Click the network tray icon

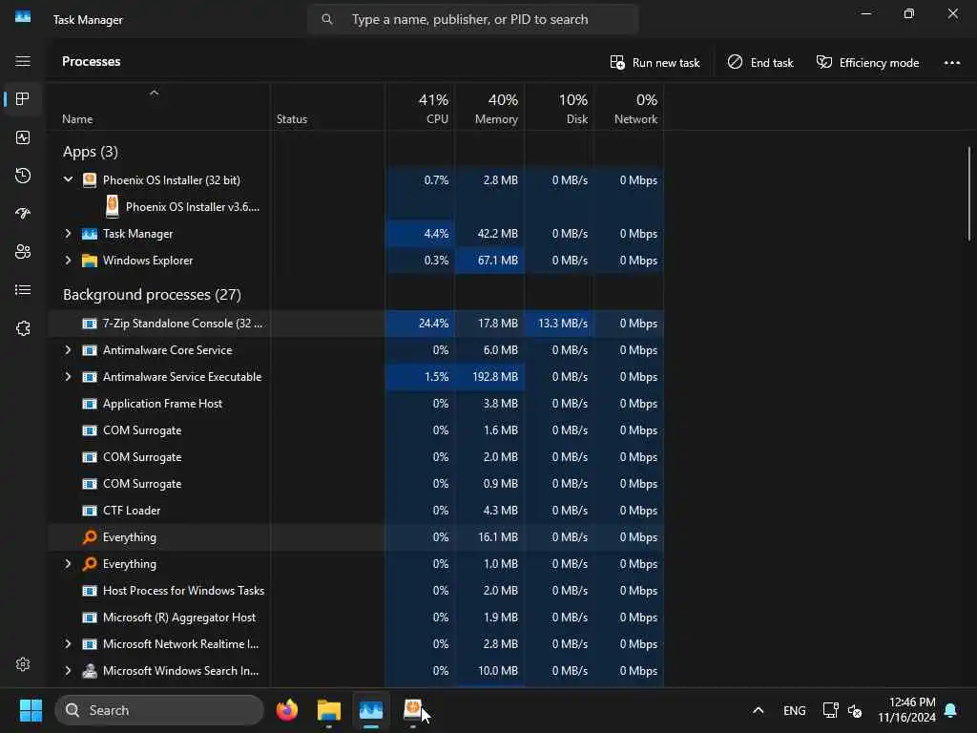[x=830, y=710]
